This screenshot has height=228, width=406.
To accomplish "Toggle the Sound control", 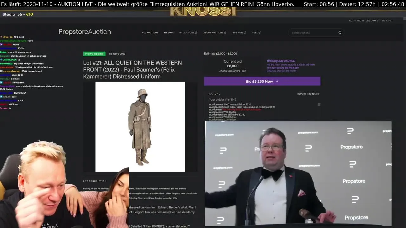I will (215, 94).
